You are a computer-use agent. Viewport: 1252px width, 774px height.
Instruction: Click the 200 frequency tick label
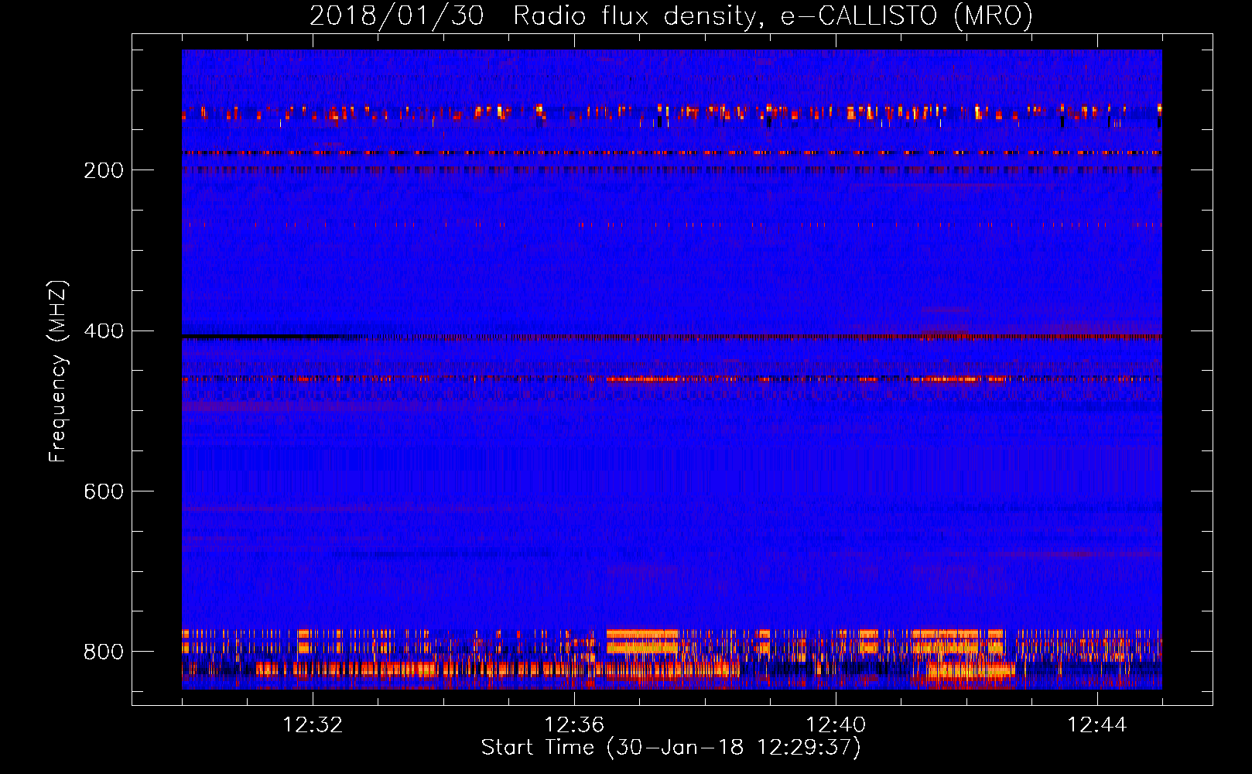(104, 170)
